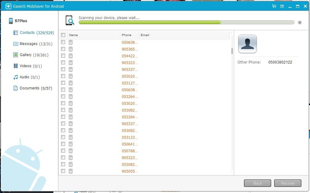The image size is (310, 193).
Task: Click the scanning magnifier phone icon
Action: [x=70, y=21]
